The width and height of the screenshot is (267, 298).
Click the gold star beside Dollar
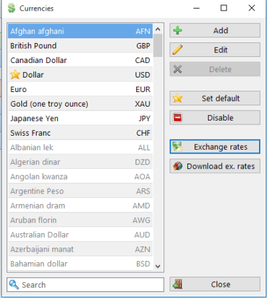(x=15, y=75)
